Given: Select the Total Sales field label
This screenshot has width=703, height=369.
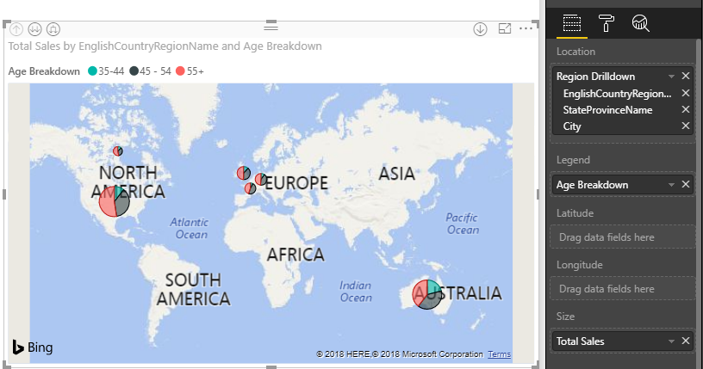Looking at the screenshot, I should [580, 341].
